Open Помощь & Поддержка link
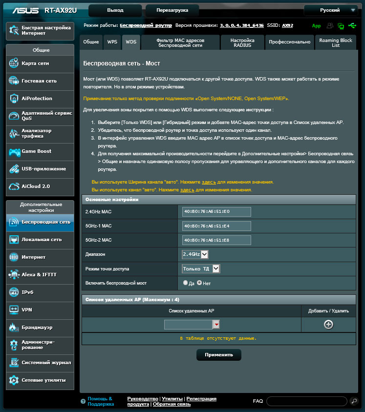Image resolution: width=365 pixels, height=412 pixels. pyautogui.click(x=101, y=401)
